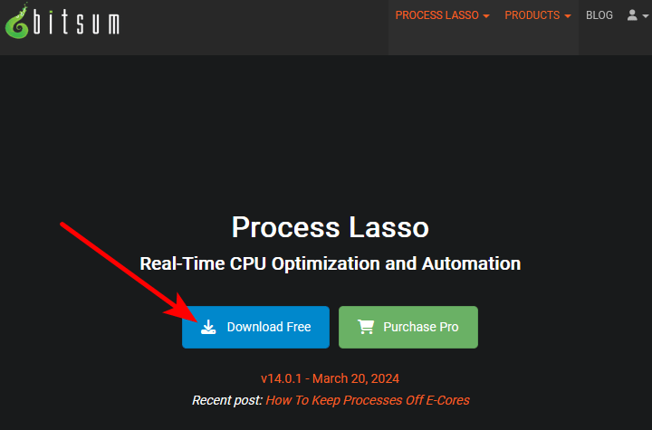Open the How To Keep Processes Off E-Cores post
652x430 pixels.
[x=368, y=399]
